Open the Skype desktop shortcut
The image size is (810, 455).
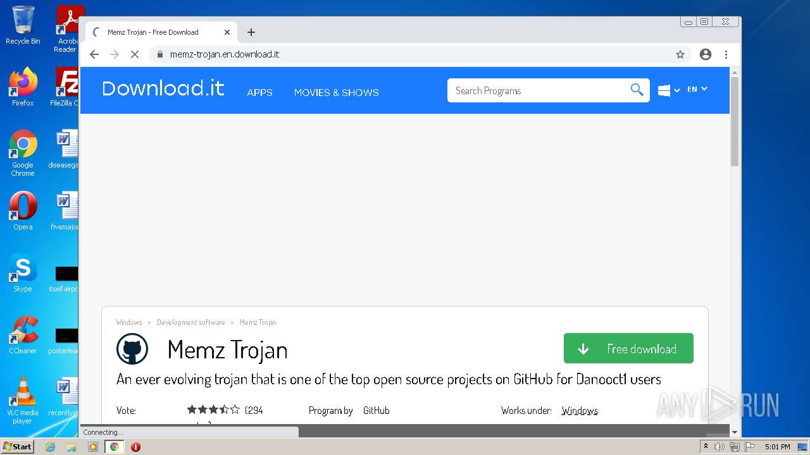[23, 273]
